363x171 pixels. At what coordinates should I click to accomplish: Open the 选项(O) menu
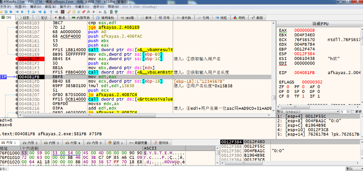(x=99, y=6)
